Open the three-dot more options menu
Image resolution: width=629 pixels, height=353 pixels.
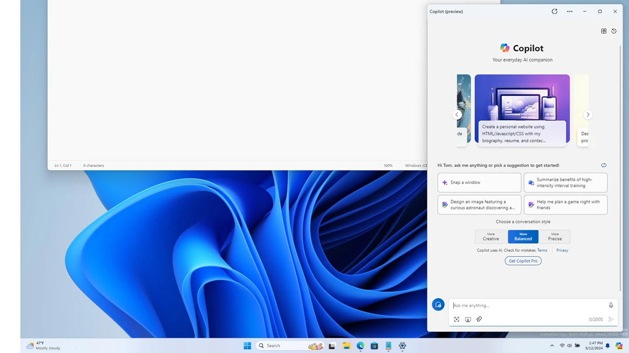[570, 12]
